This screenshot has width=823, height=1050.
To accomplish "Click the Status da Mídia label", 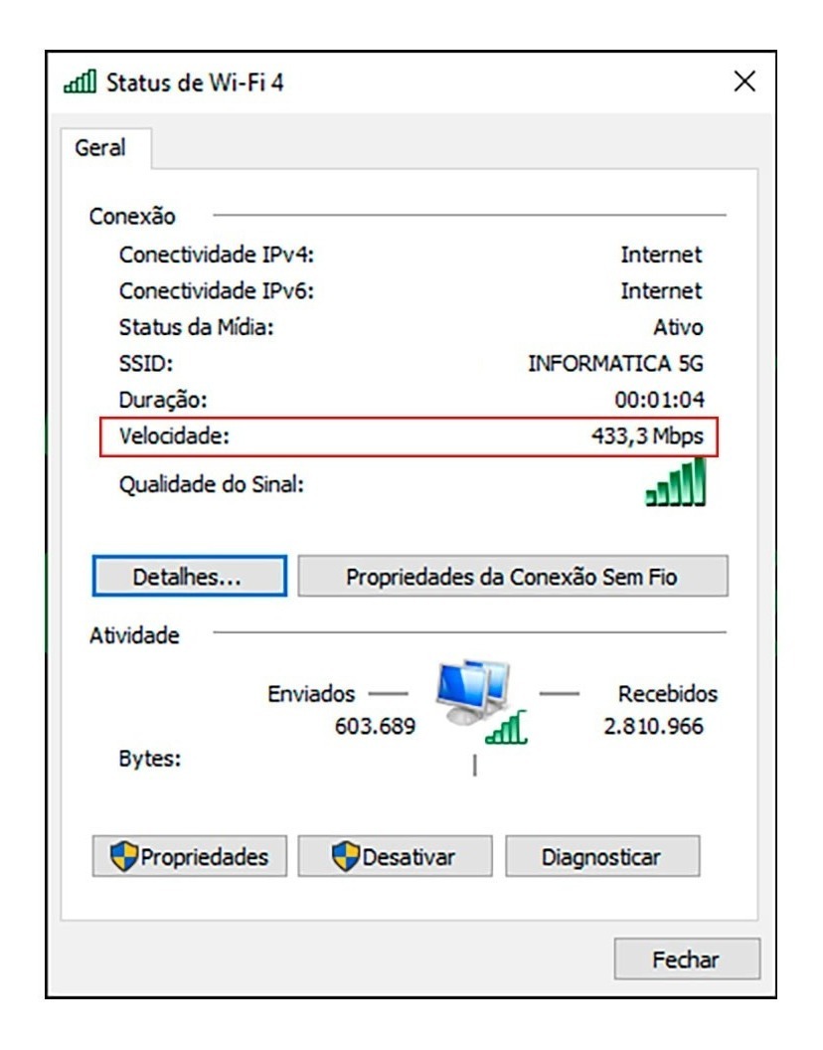I will [196, 327].
